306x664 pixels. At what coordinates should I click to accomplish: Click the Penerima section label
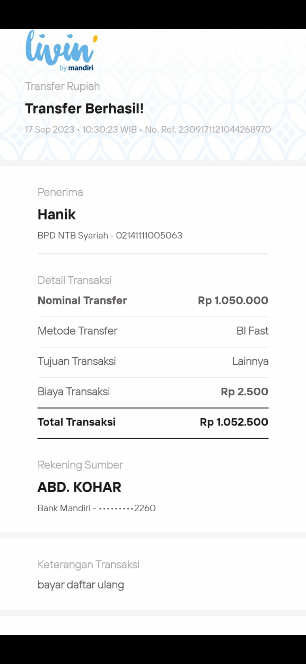pos(60,192)
